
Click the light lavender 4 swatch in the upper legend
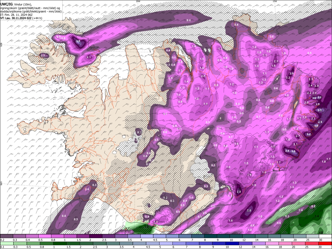pyautogui.click(x=147, y=236)
